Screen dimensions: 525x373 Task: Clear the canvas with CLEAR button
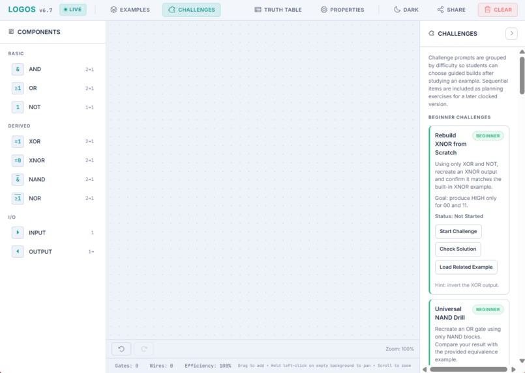498,10
